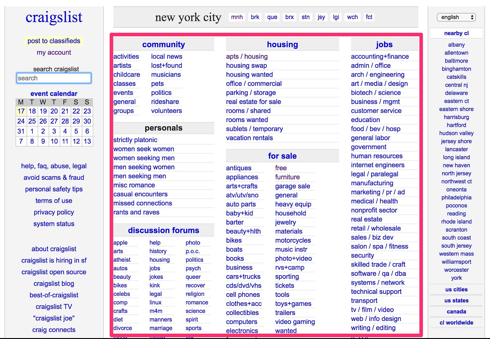The width and height of the screenshot is (490, 339).
Task: Browse the musicians category
Action: pos(166,75)
